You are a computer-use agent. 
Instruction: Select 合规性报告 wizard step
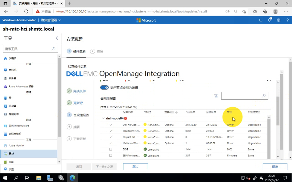[x=78, y=115]
